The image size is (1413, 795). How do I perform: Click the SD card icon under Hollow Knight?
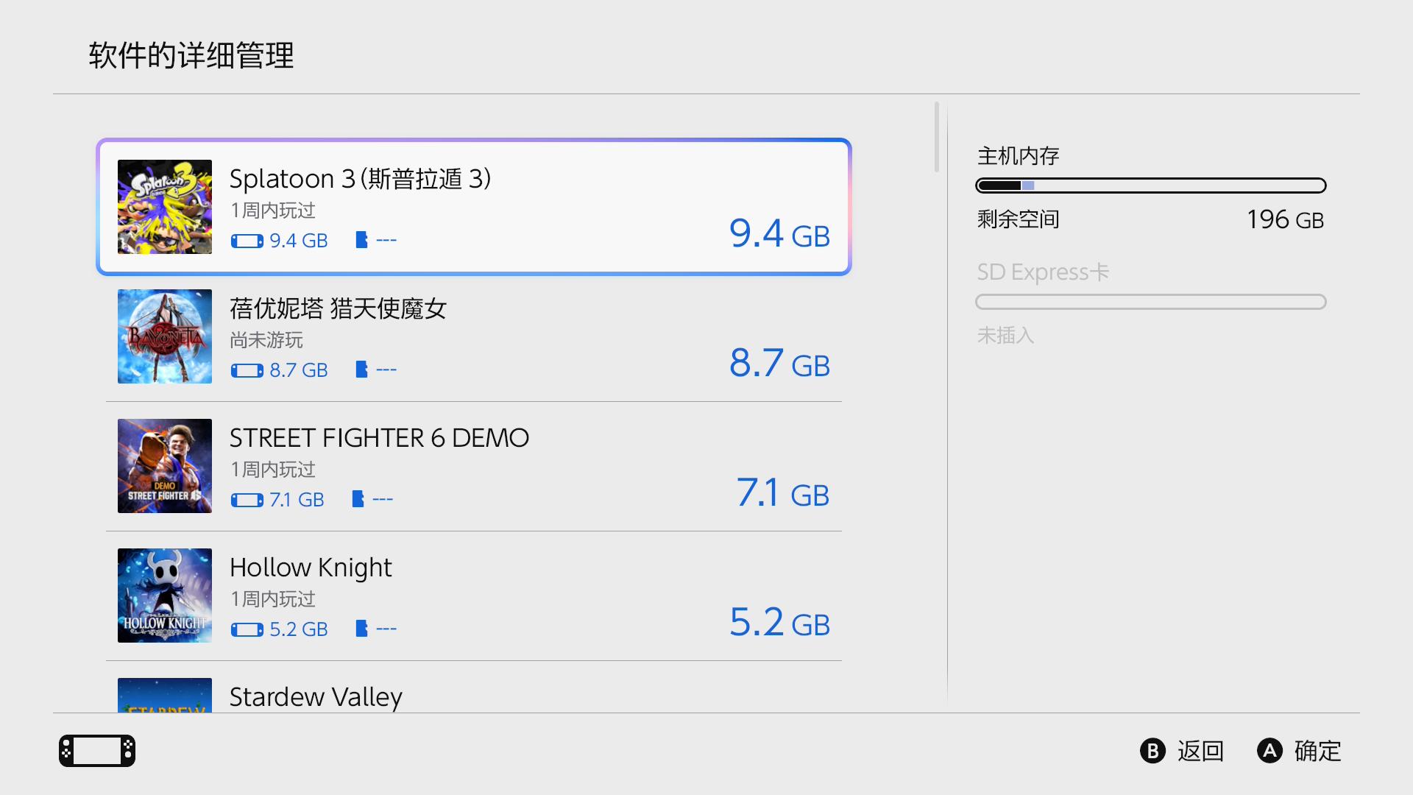[x=361, y=629]
